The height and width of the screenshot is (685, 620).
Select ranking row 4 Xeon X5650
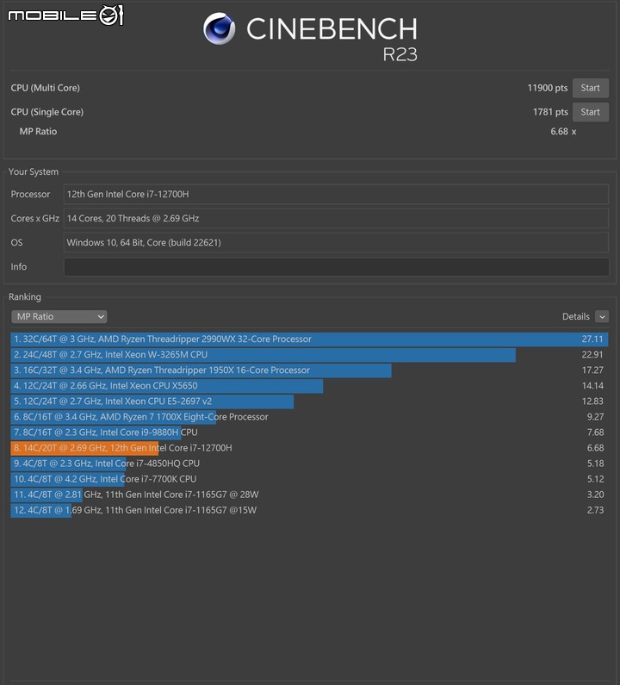[x=309, y=386]
